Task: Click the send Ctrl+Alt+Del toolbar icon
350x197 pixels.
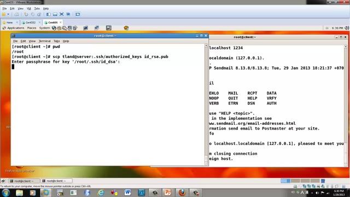Action: click(16, 14)
